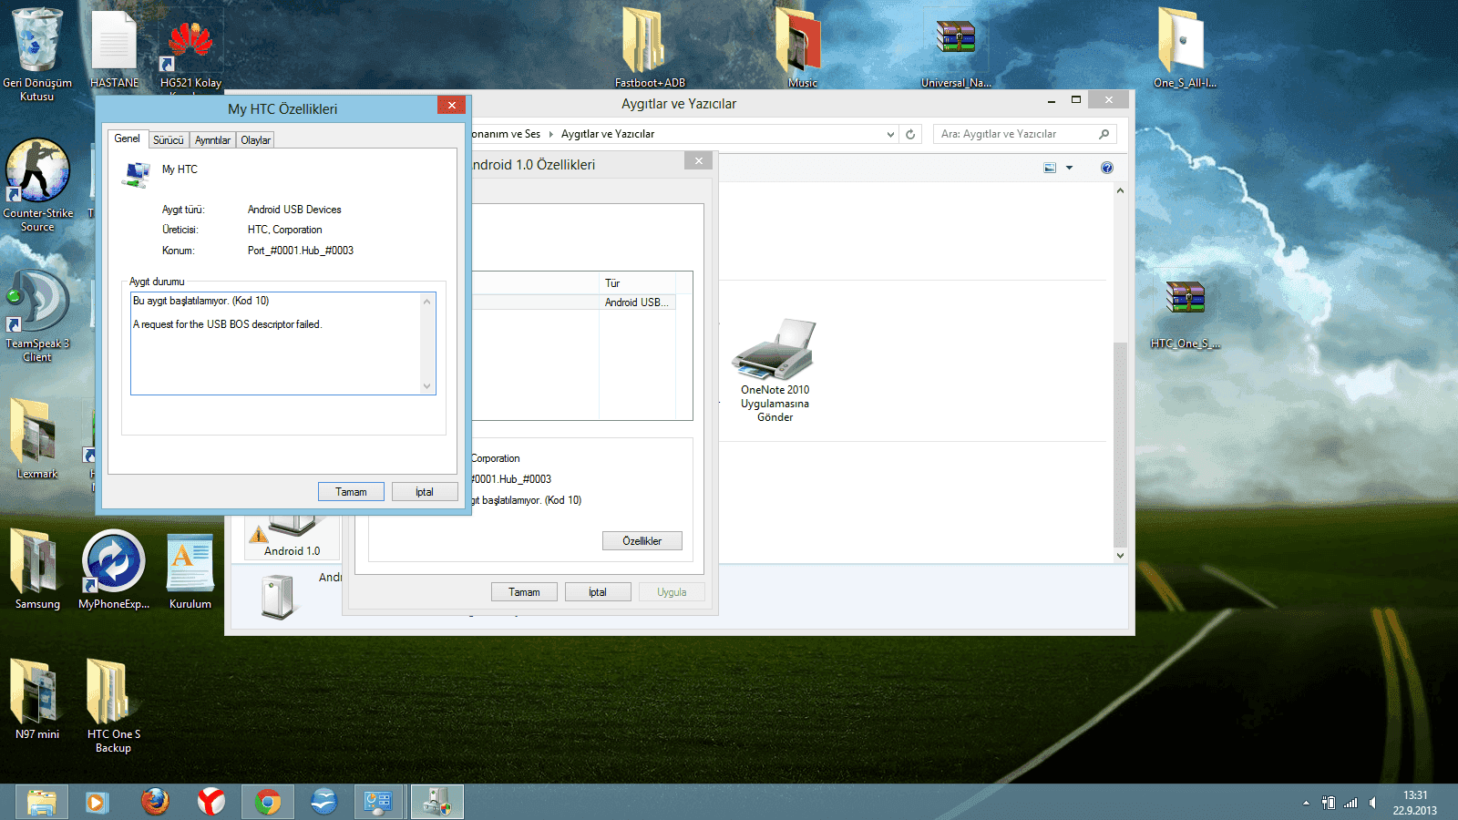1458x820 pixels.
Task: Click İptal in My HTC Özellikleri
Action: tap(425, 492)
